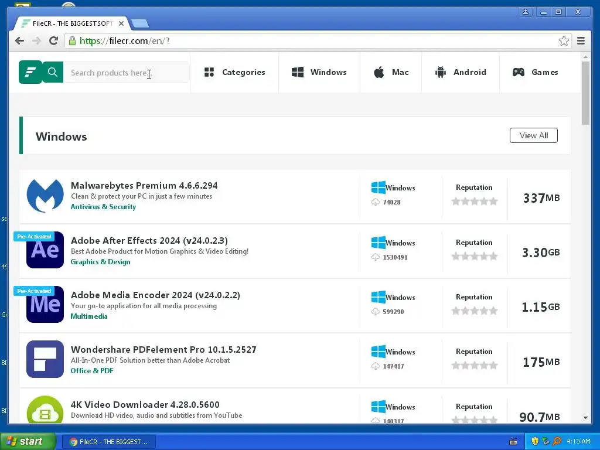Open Office & PDF category link
Viewport: 600px width, 450px height.
pyautogui.click(x=92, y=371)
